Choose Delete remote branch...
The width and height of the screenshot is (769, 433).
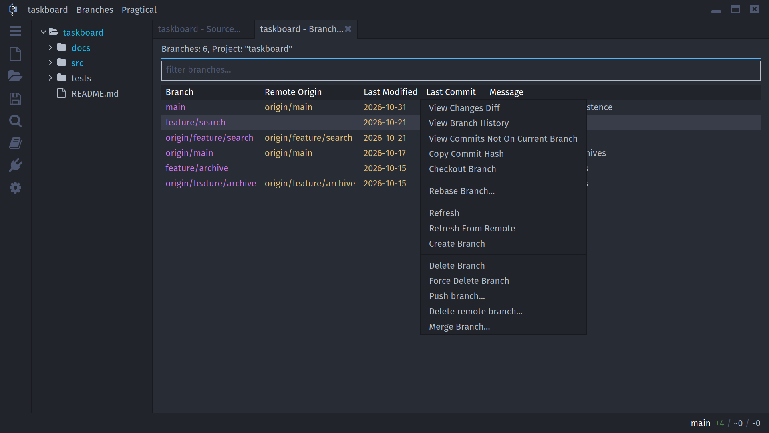pyautogui.click(x=503, y=311)
